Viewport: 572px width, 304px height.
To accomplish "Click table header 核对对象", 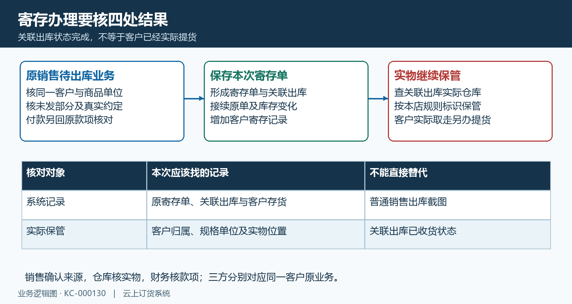I will click(84, 176).
